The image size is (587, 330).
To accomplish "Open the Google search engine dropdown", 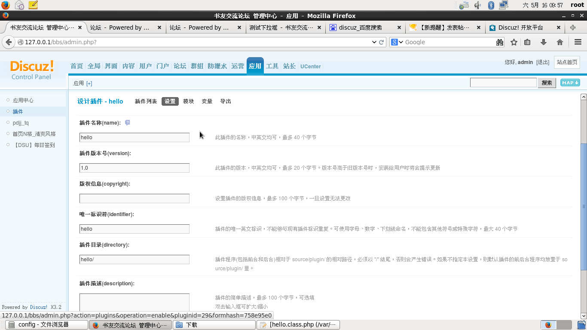I will tap(397, 42).
